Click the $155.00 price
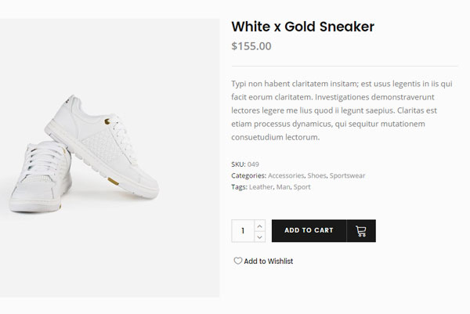This screenshot has width=470, height=314. (x=251, y=46)
